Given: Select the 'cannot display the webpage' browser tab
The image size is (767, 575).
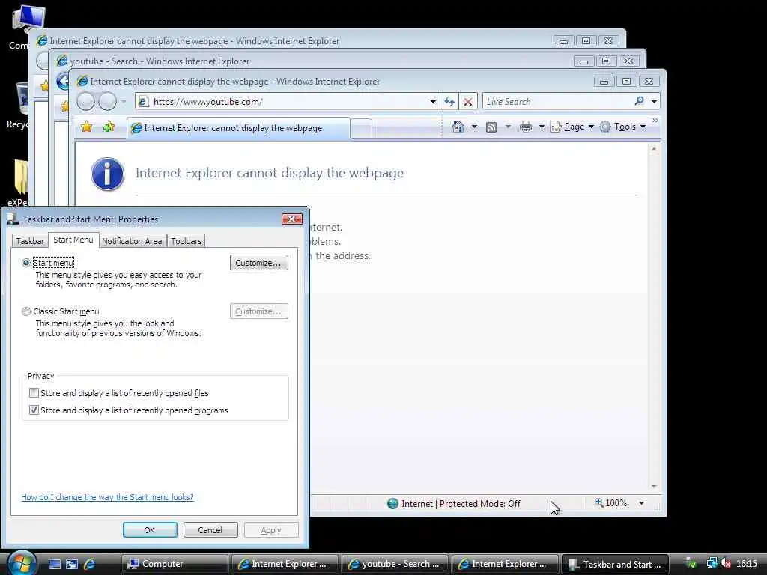Looking at the screenshot, I should point(239,128).
